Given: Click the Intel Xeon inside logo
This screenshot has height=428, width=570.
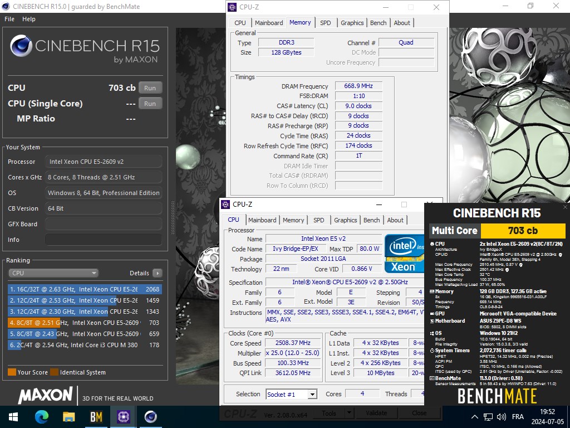Looking at the screenshot, I should [x=404, y=254].
